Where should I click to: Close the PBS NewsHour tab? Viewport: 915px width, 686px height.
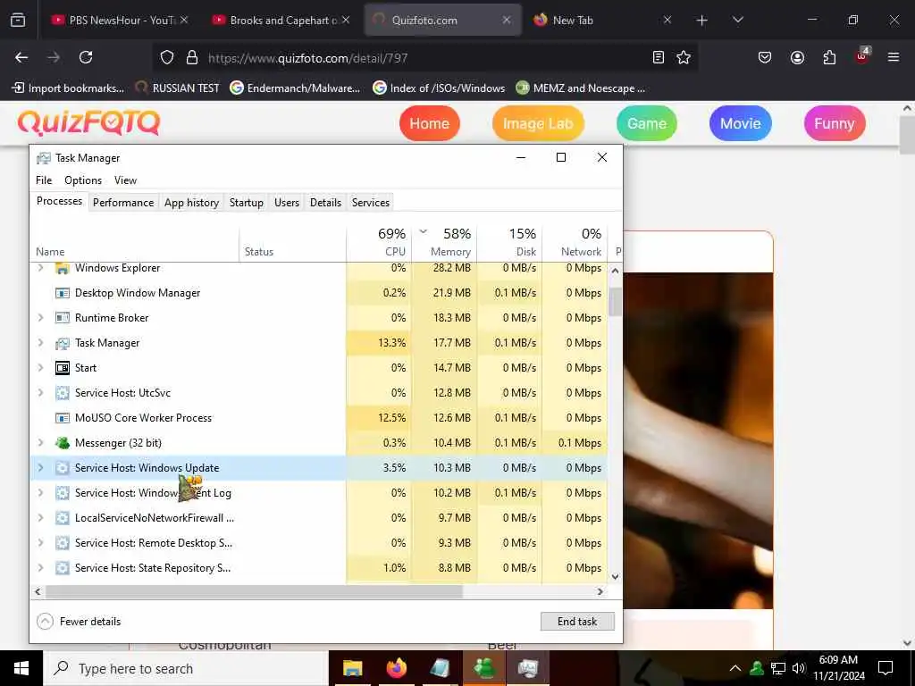184,20
